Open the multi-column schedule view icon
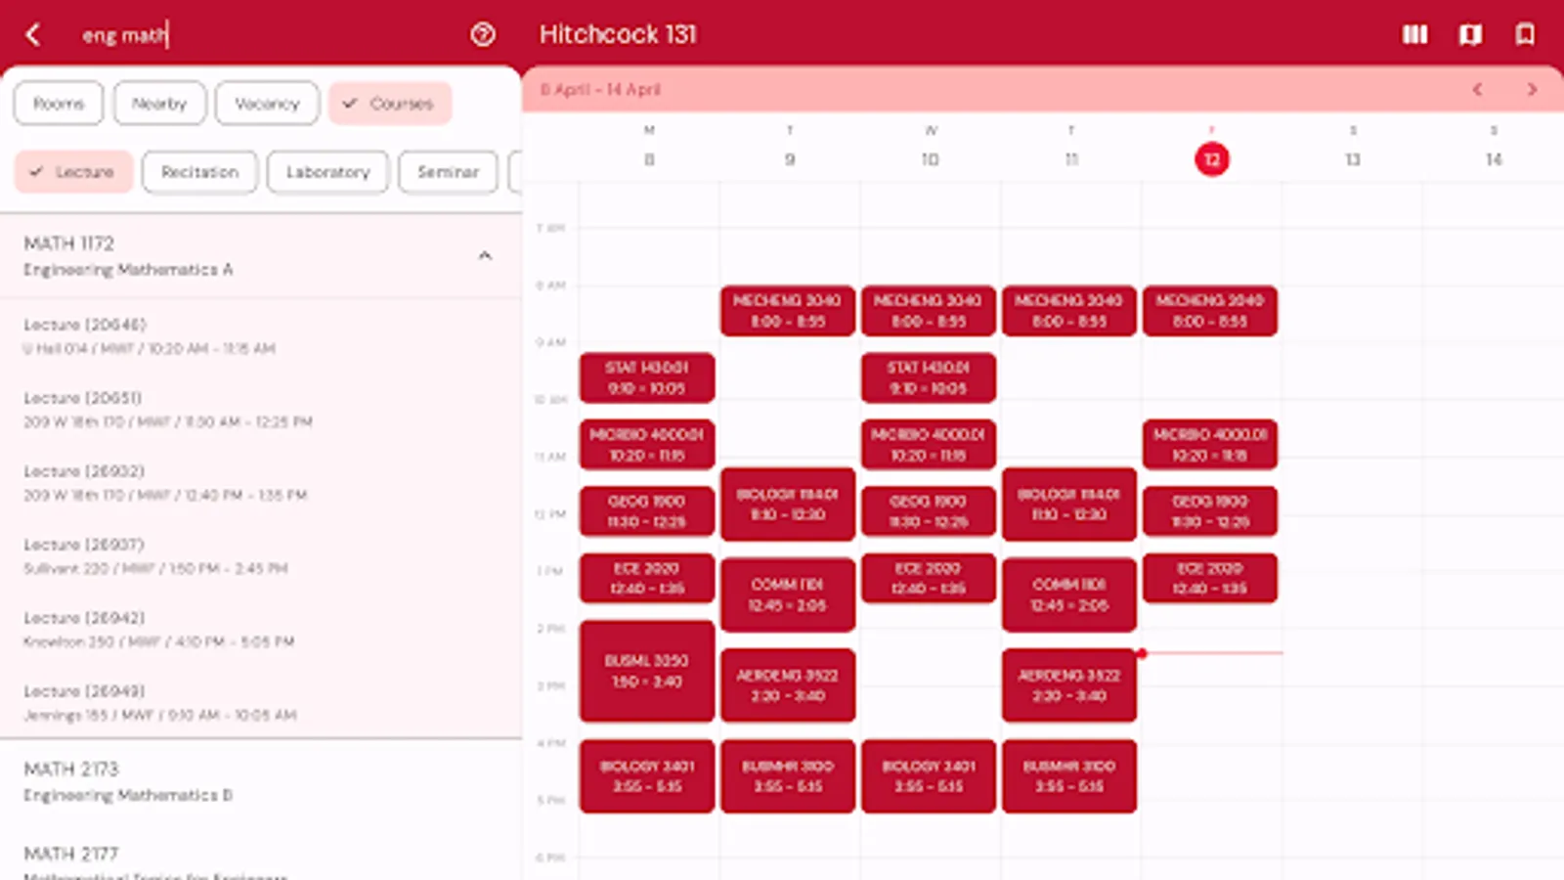The image size is (1564, 880). [1414, 34]
